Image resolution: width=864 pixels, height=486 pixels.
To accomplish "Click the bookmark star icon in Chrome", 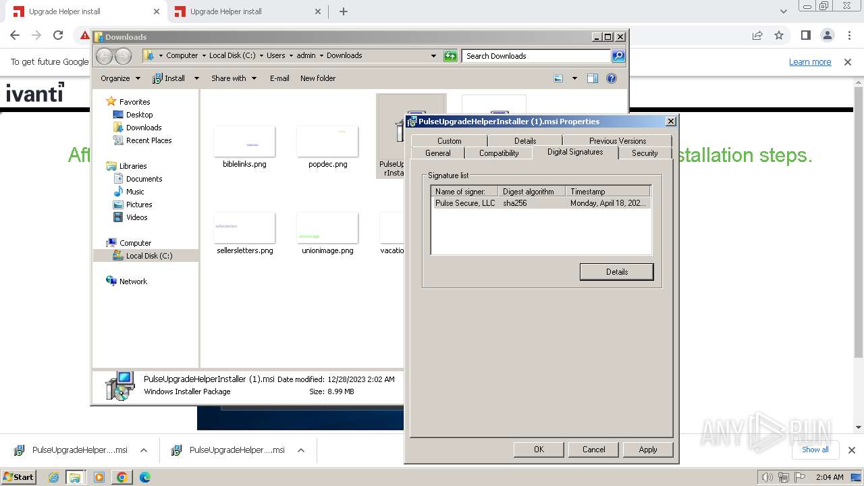I will coord(779,36).
